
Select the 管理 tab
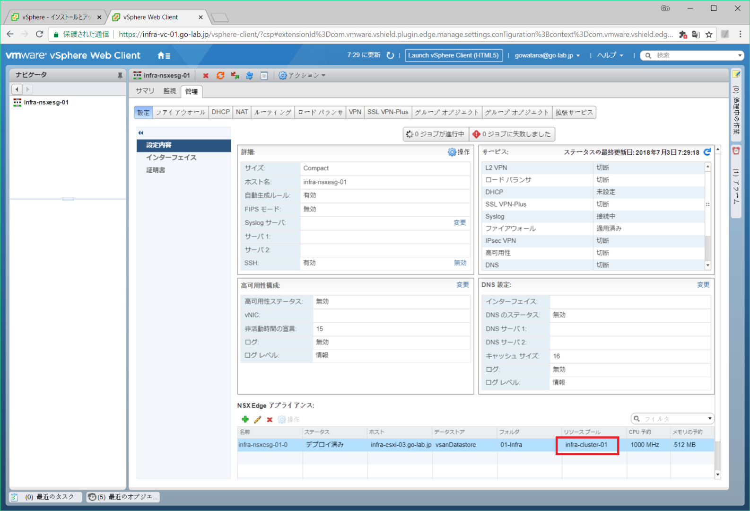[192, 91]
